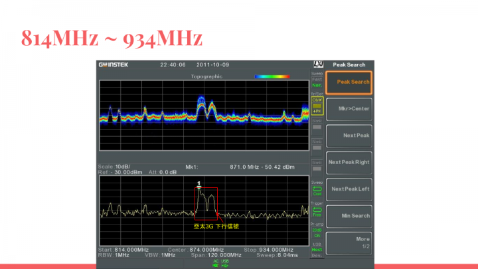Click the Mk1: marker label
The image size is (478, 269).
tap(192, 167)
